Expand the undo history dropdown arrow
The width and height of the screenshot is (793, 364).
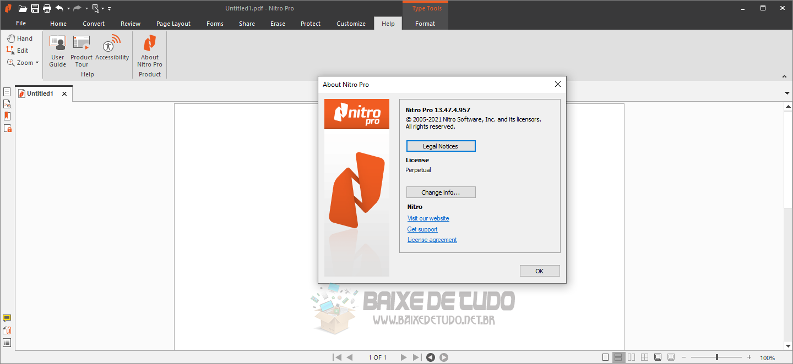point(68,9)
